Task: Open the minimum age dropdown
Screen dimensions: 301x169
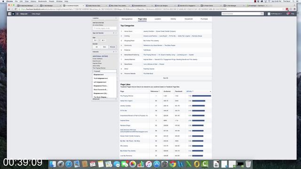Action: pyautogui.click(x=95, y=40)
